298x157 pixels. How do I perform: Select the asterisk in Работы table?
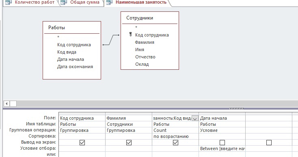click(58, 37)
